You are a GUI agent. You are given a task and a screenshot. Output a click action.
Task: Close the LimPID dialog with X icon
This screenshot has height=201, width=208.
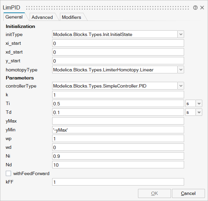[x=202, y=8]
